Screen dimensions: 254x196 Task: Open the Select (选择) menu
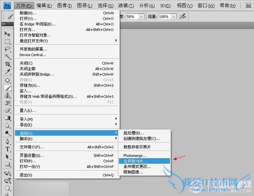coord(105,6)
